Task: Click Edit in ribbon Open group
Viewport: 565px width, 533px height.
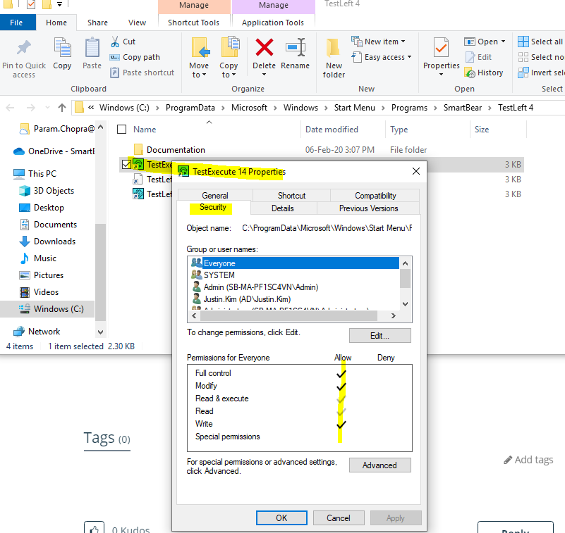Action: (478, 57)
